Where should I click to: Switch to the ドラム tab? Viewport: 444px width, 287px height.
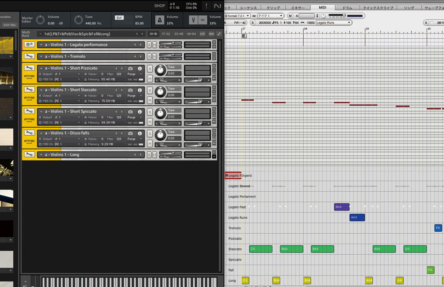click(347, 8)
